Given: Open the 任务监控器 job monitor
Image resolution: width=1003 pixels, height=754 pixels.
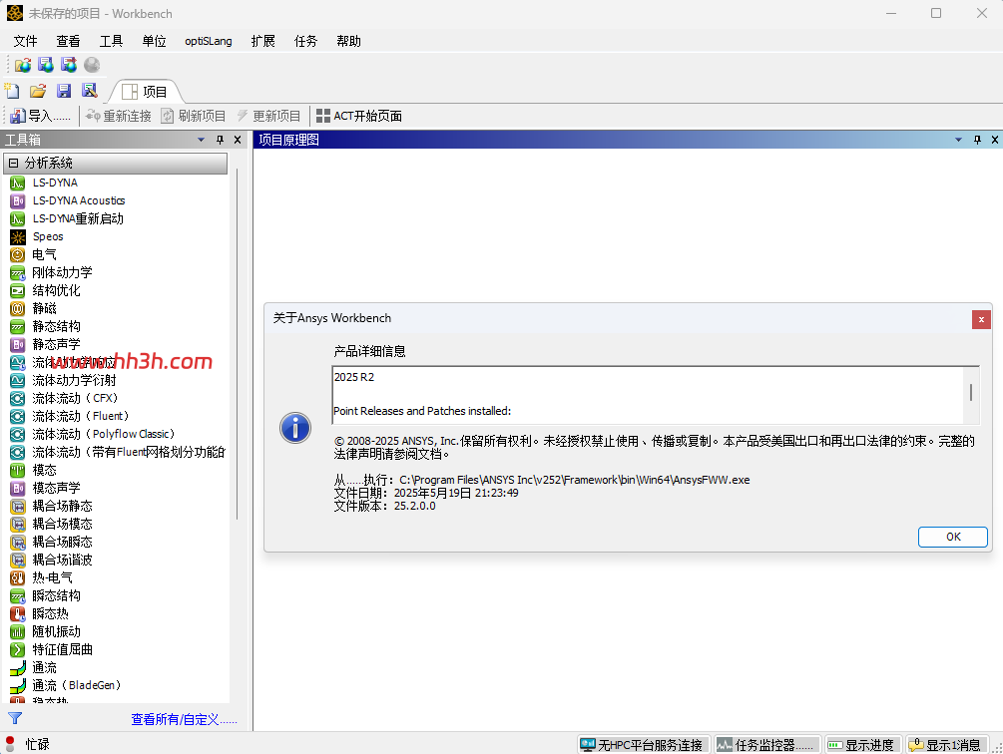Looking at the screenshot, I should 765,744.
